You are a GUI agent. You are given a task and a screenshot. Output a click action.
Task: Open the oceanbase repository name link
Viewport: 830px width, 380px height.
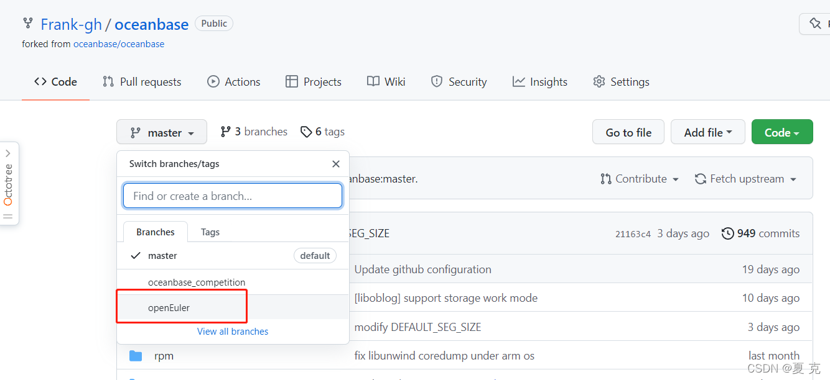(151, 24)
